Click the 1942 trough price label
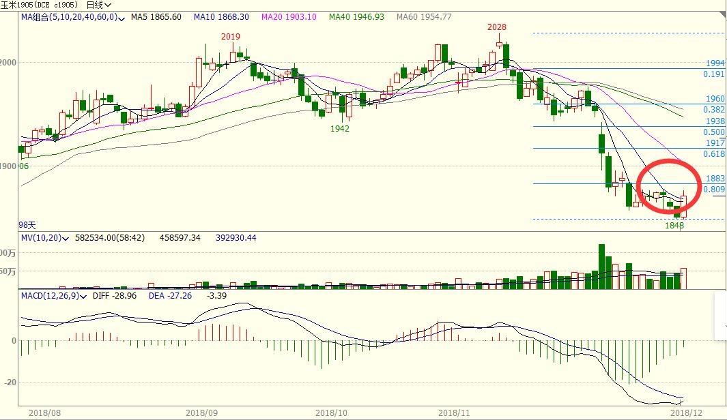727x420 pixels. pos(340,128)
